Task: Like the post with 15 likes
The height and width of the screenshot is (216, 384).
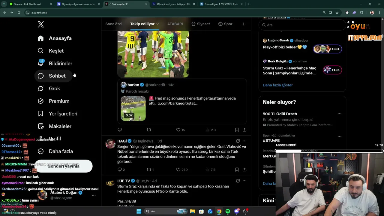Action: (x=180, y=130)
